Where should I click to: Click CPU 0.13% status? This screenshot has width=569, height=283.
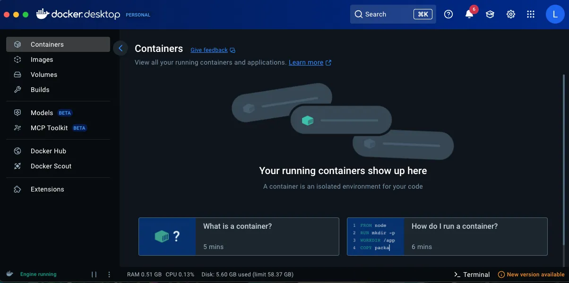(180, 275)
